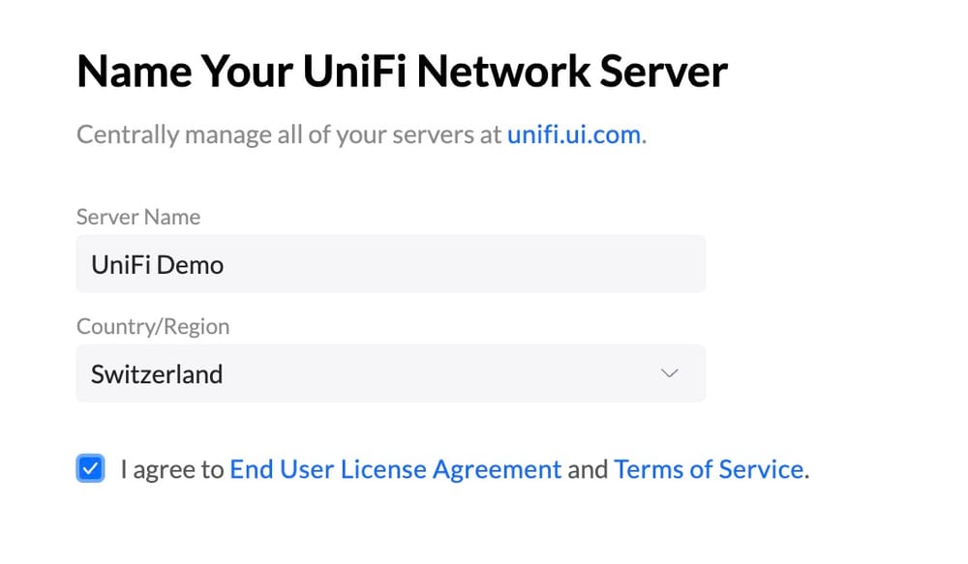Select the Switzerland value text
The image size is (968, 564).
pos(156,373)
